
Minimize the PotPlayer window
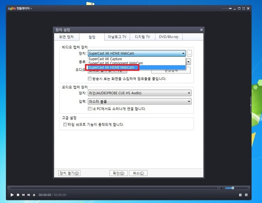tap(235, 9)
